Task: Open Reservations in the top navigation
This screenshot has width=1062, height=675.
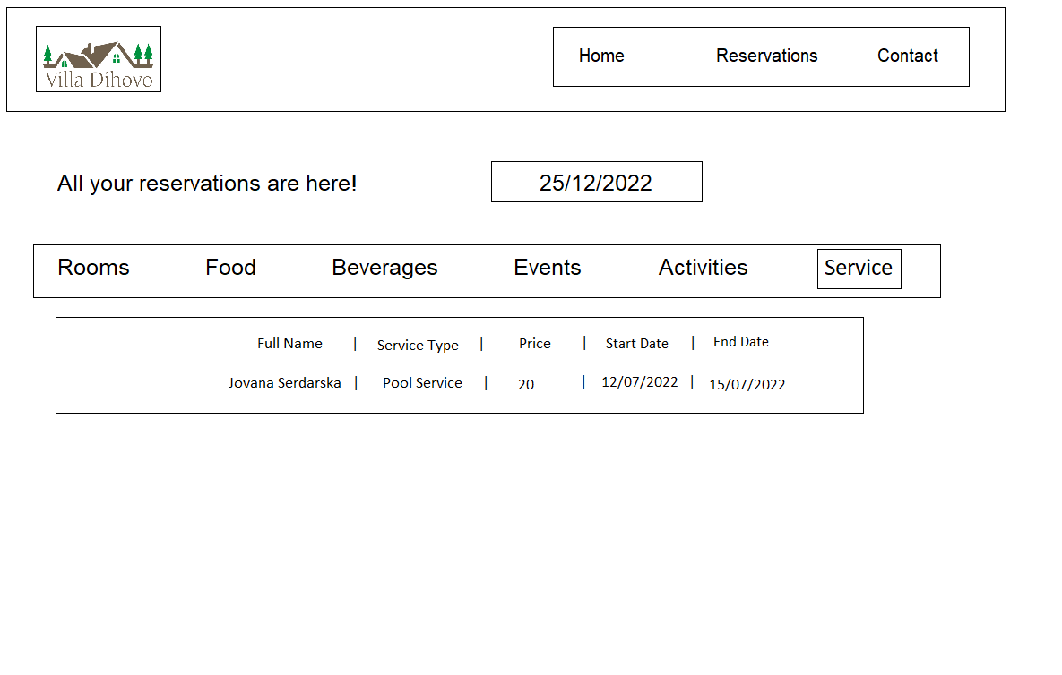Action: click(766, 56)
